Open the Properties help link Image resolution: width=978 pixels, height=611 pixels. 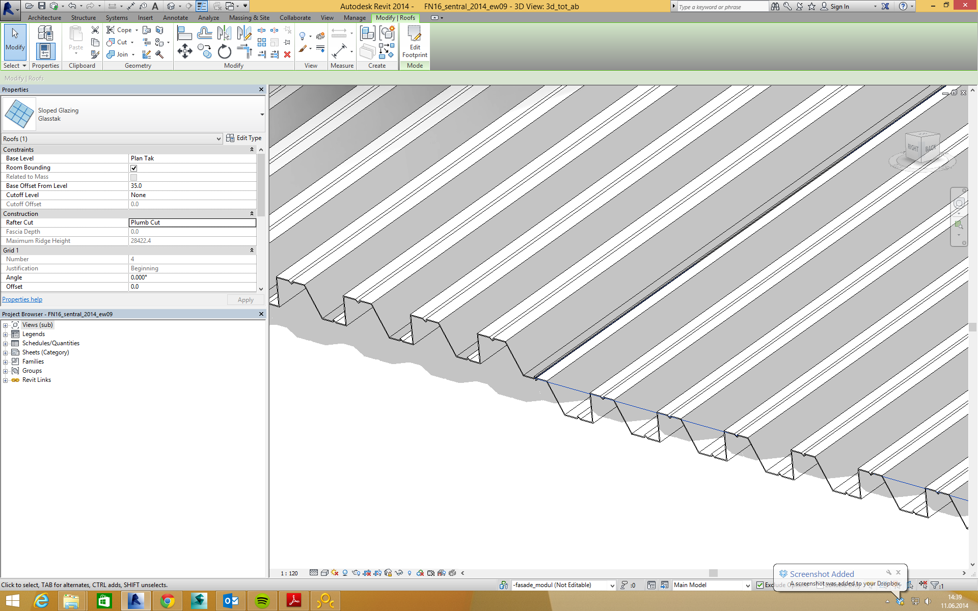pyautogui.click(x=22, y=299)
